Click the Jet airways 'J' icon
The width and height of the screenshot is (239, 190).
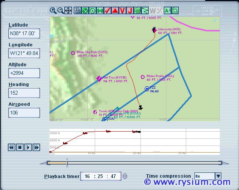pos(130,10)
